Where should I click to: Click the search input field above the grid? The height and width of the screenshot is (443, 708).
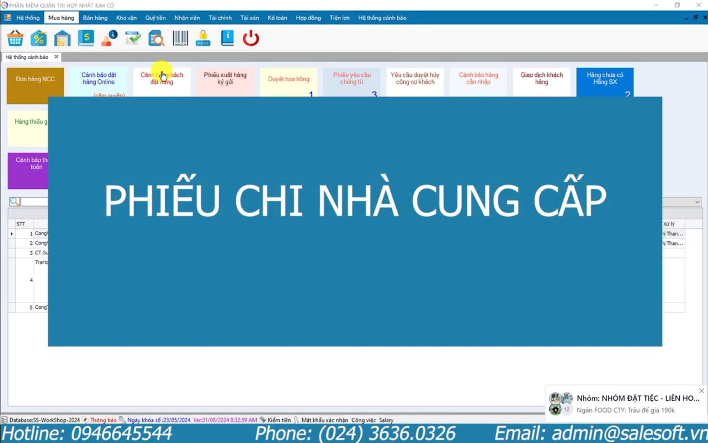pyautogui.click(x=34, y=202)
